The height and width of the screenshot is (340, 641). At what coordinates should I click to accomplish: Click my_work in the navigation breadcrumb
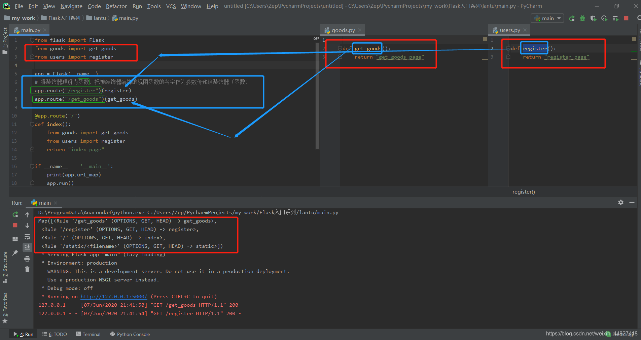point(20,18)
